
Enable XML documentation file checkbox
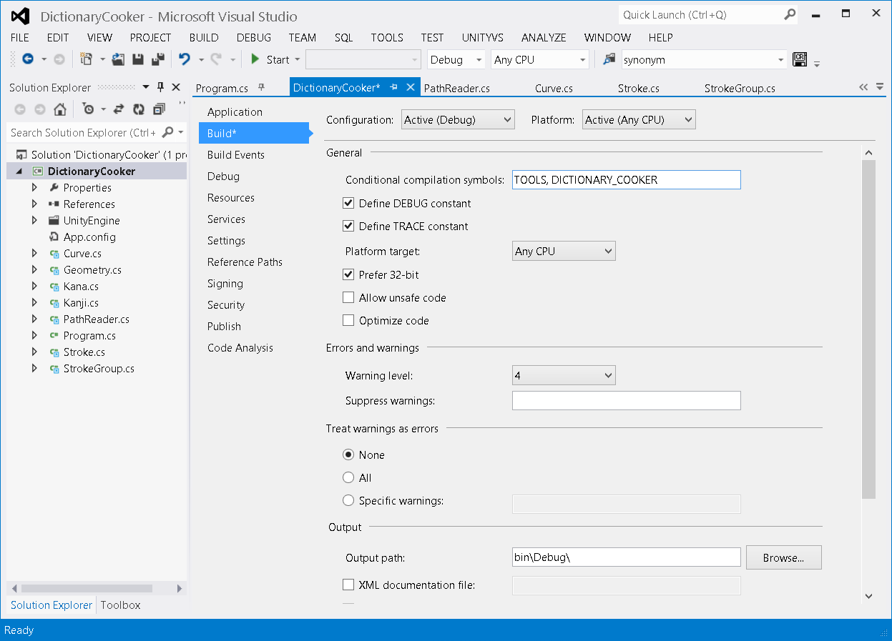click(348, 585)
